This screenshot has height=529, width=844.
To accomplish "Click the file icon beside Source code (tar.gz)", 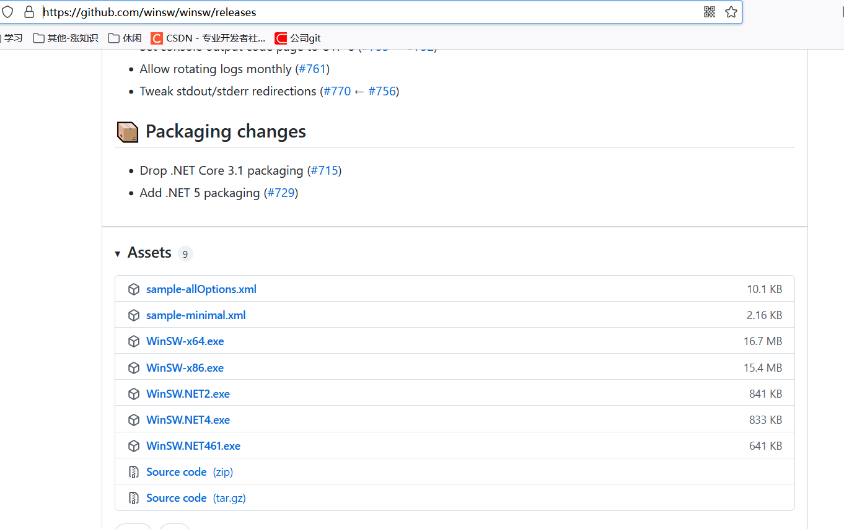I will (x=133, y=498).
